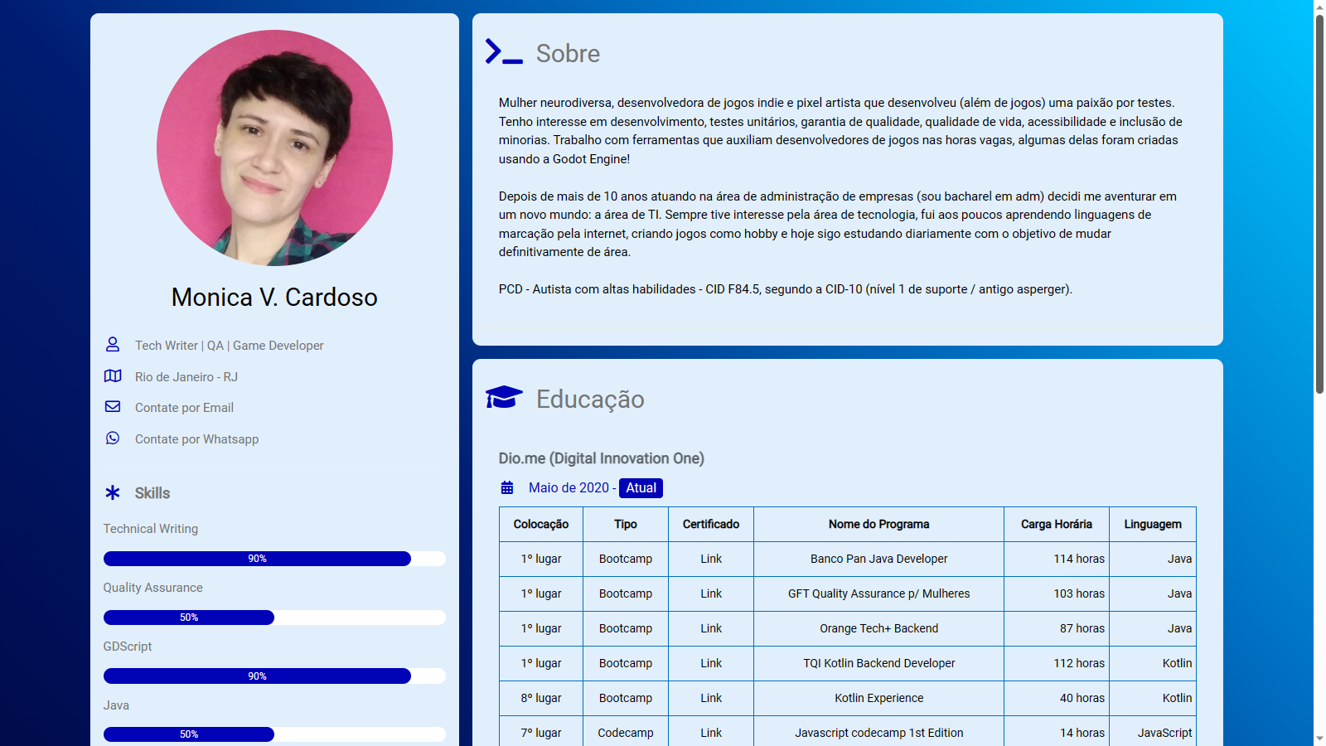Click the map icon beside Rio de Janeiro
The image size is (1326, 746).
tap(113, 375)
